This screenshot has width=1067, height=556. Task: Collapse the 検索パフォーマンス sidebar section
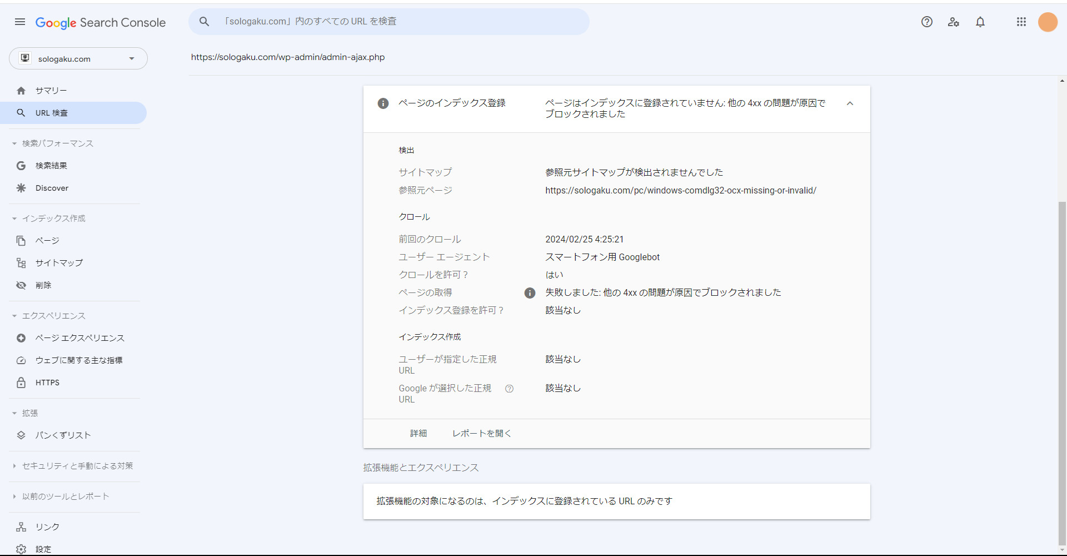(x=14, y=143)
